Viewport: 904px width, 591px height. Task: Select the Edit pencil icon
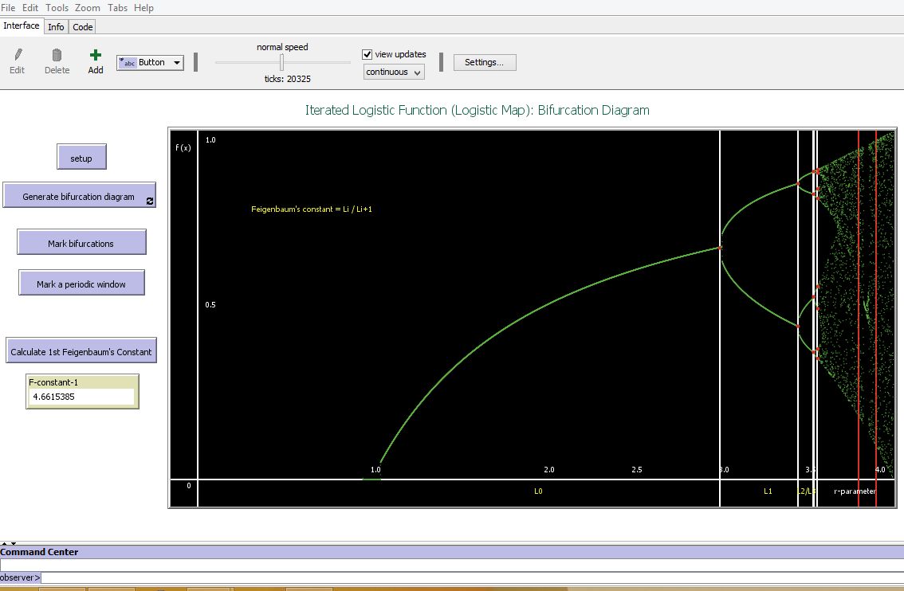[x=17, y=56]
